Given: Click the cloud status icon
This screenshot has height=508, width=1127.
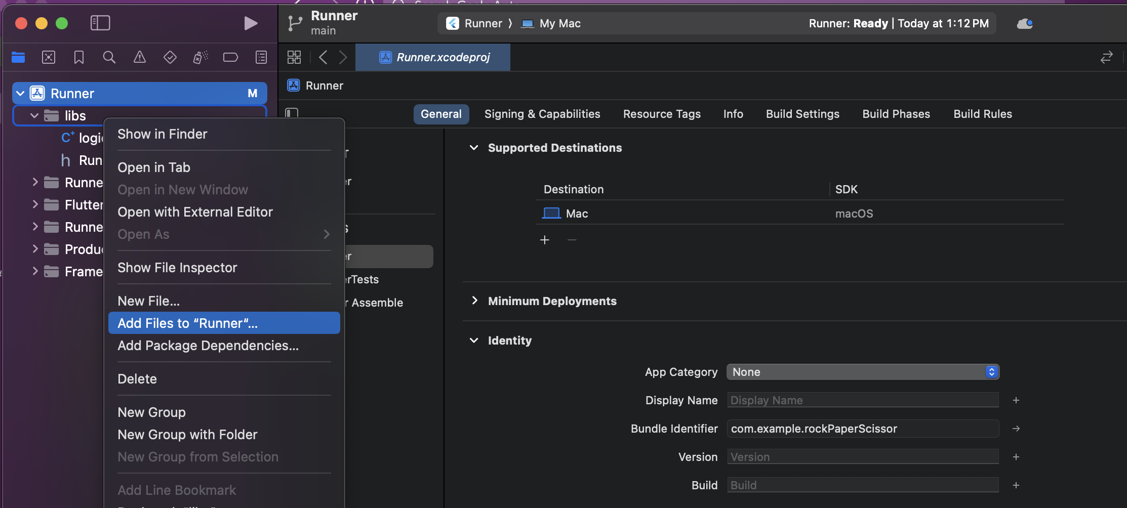Looking at the screenshot, I should point(1025,23).
